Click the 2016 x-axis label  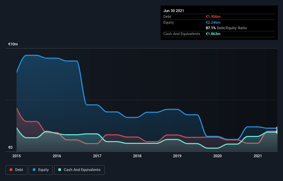57,156
